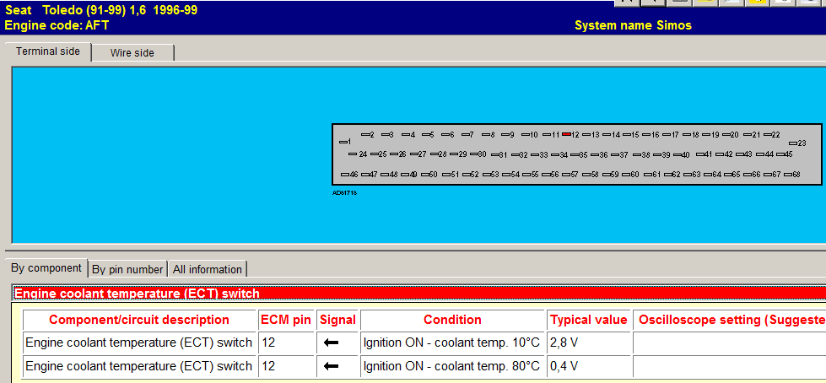The height and width of the screenshot is (383, 826).
Task: Click ECM pin 12 cell in 80°C row
Action: [285, 365]
